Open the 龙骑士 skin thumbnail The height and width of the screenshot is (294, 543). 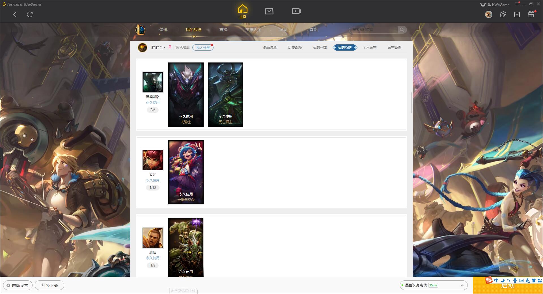point(186,94)
